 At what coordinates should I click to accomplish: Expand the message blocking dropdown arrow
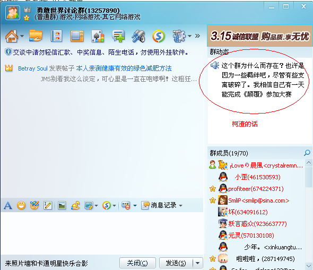135,205
